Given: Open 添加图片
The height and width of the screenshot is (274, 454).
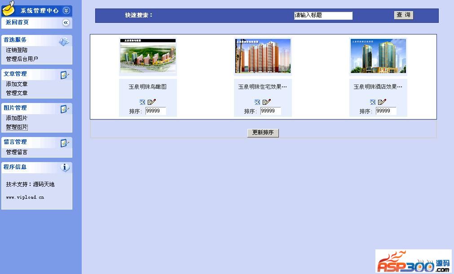Looking at the screenshot, I should 17,118.
